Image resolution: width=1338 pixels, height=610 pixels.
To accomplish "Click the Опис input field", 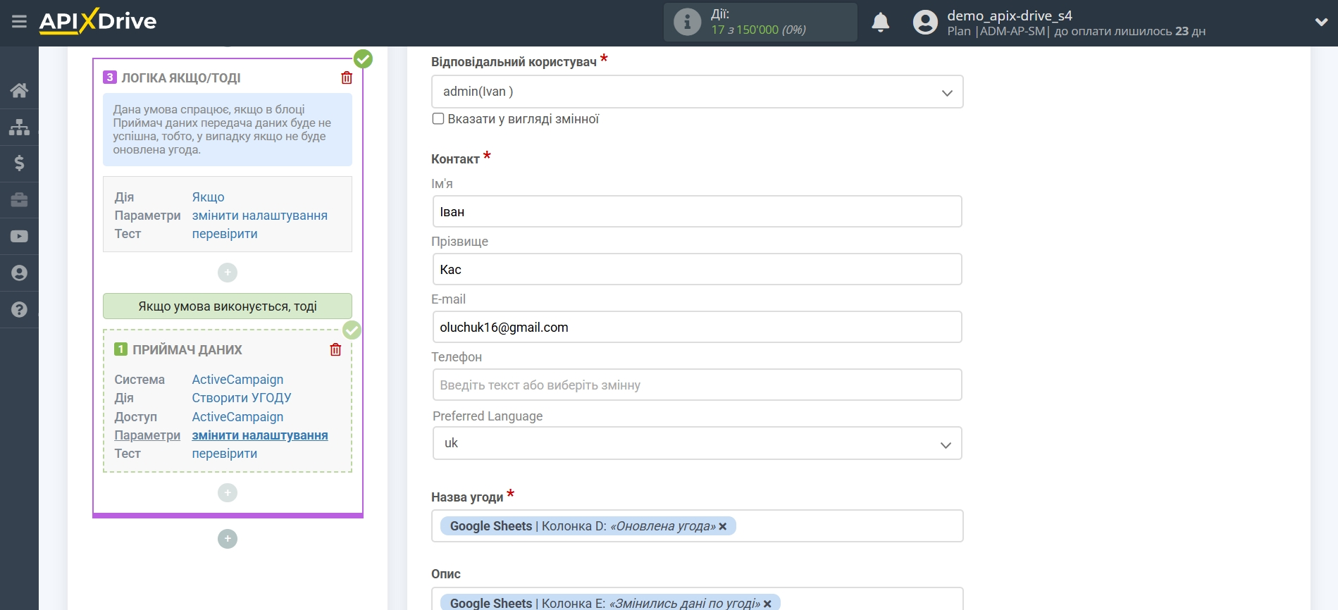I will click(x=697, y=599).
